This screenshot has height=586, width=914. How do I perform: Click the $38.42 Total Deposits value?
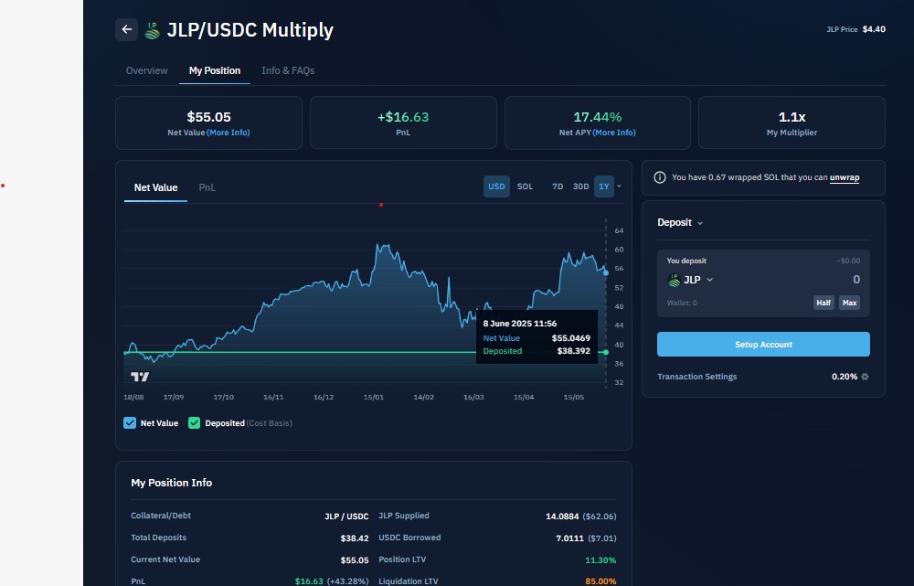355,538
